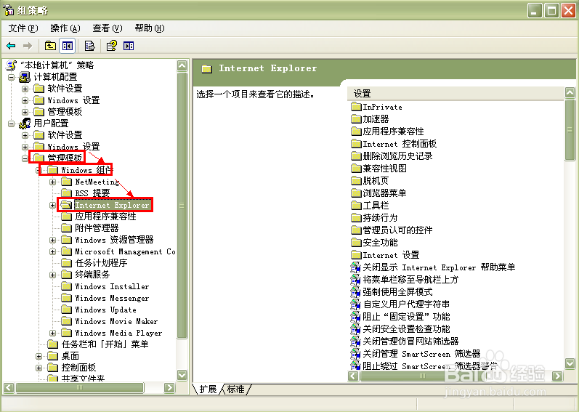Image resolution: width=579 pixels, height=412 pixels.
Task: Click folder icon of RSS 提要 in tree
Action: 66,193
